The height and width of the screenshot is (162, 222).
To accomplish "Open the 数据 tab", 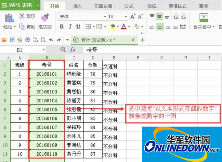I will pyautogui.click(x=152, y=6).
